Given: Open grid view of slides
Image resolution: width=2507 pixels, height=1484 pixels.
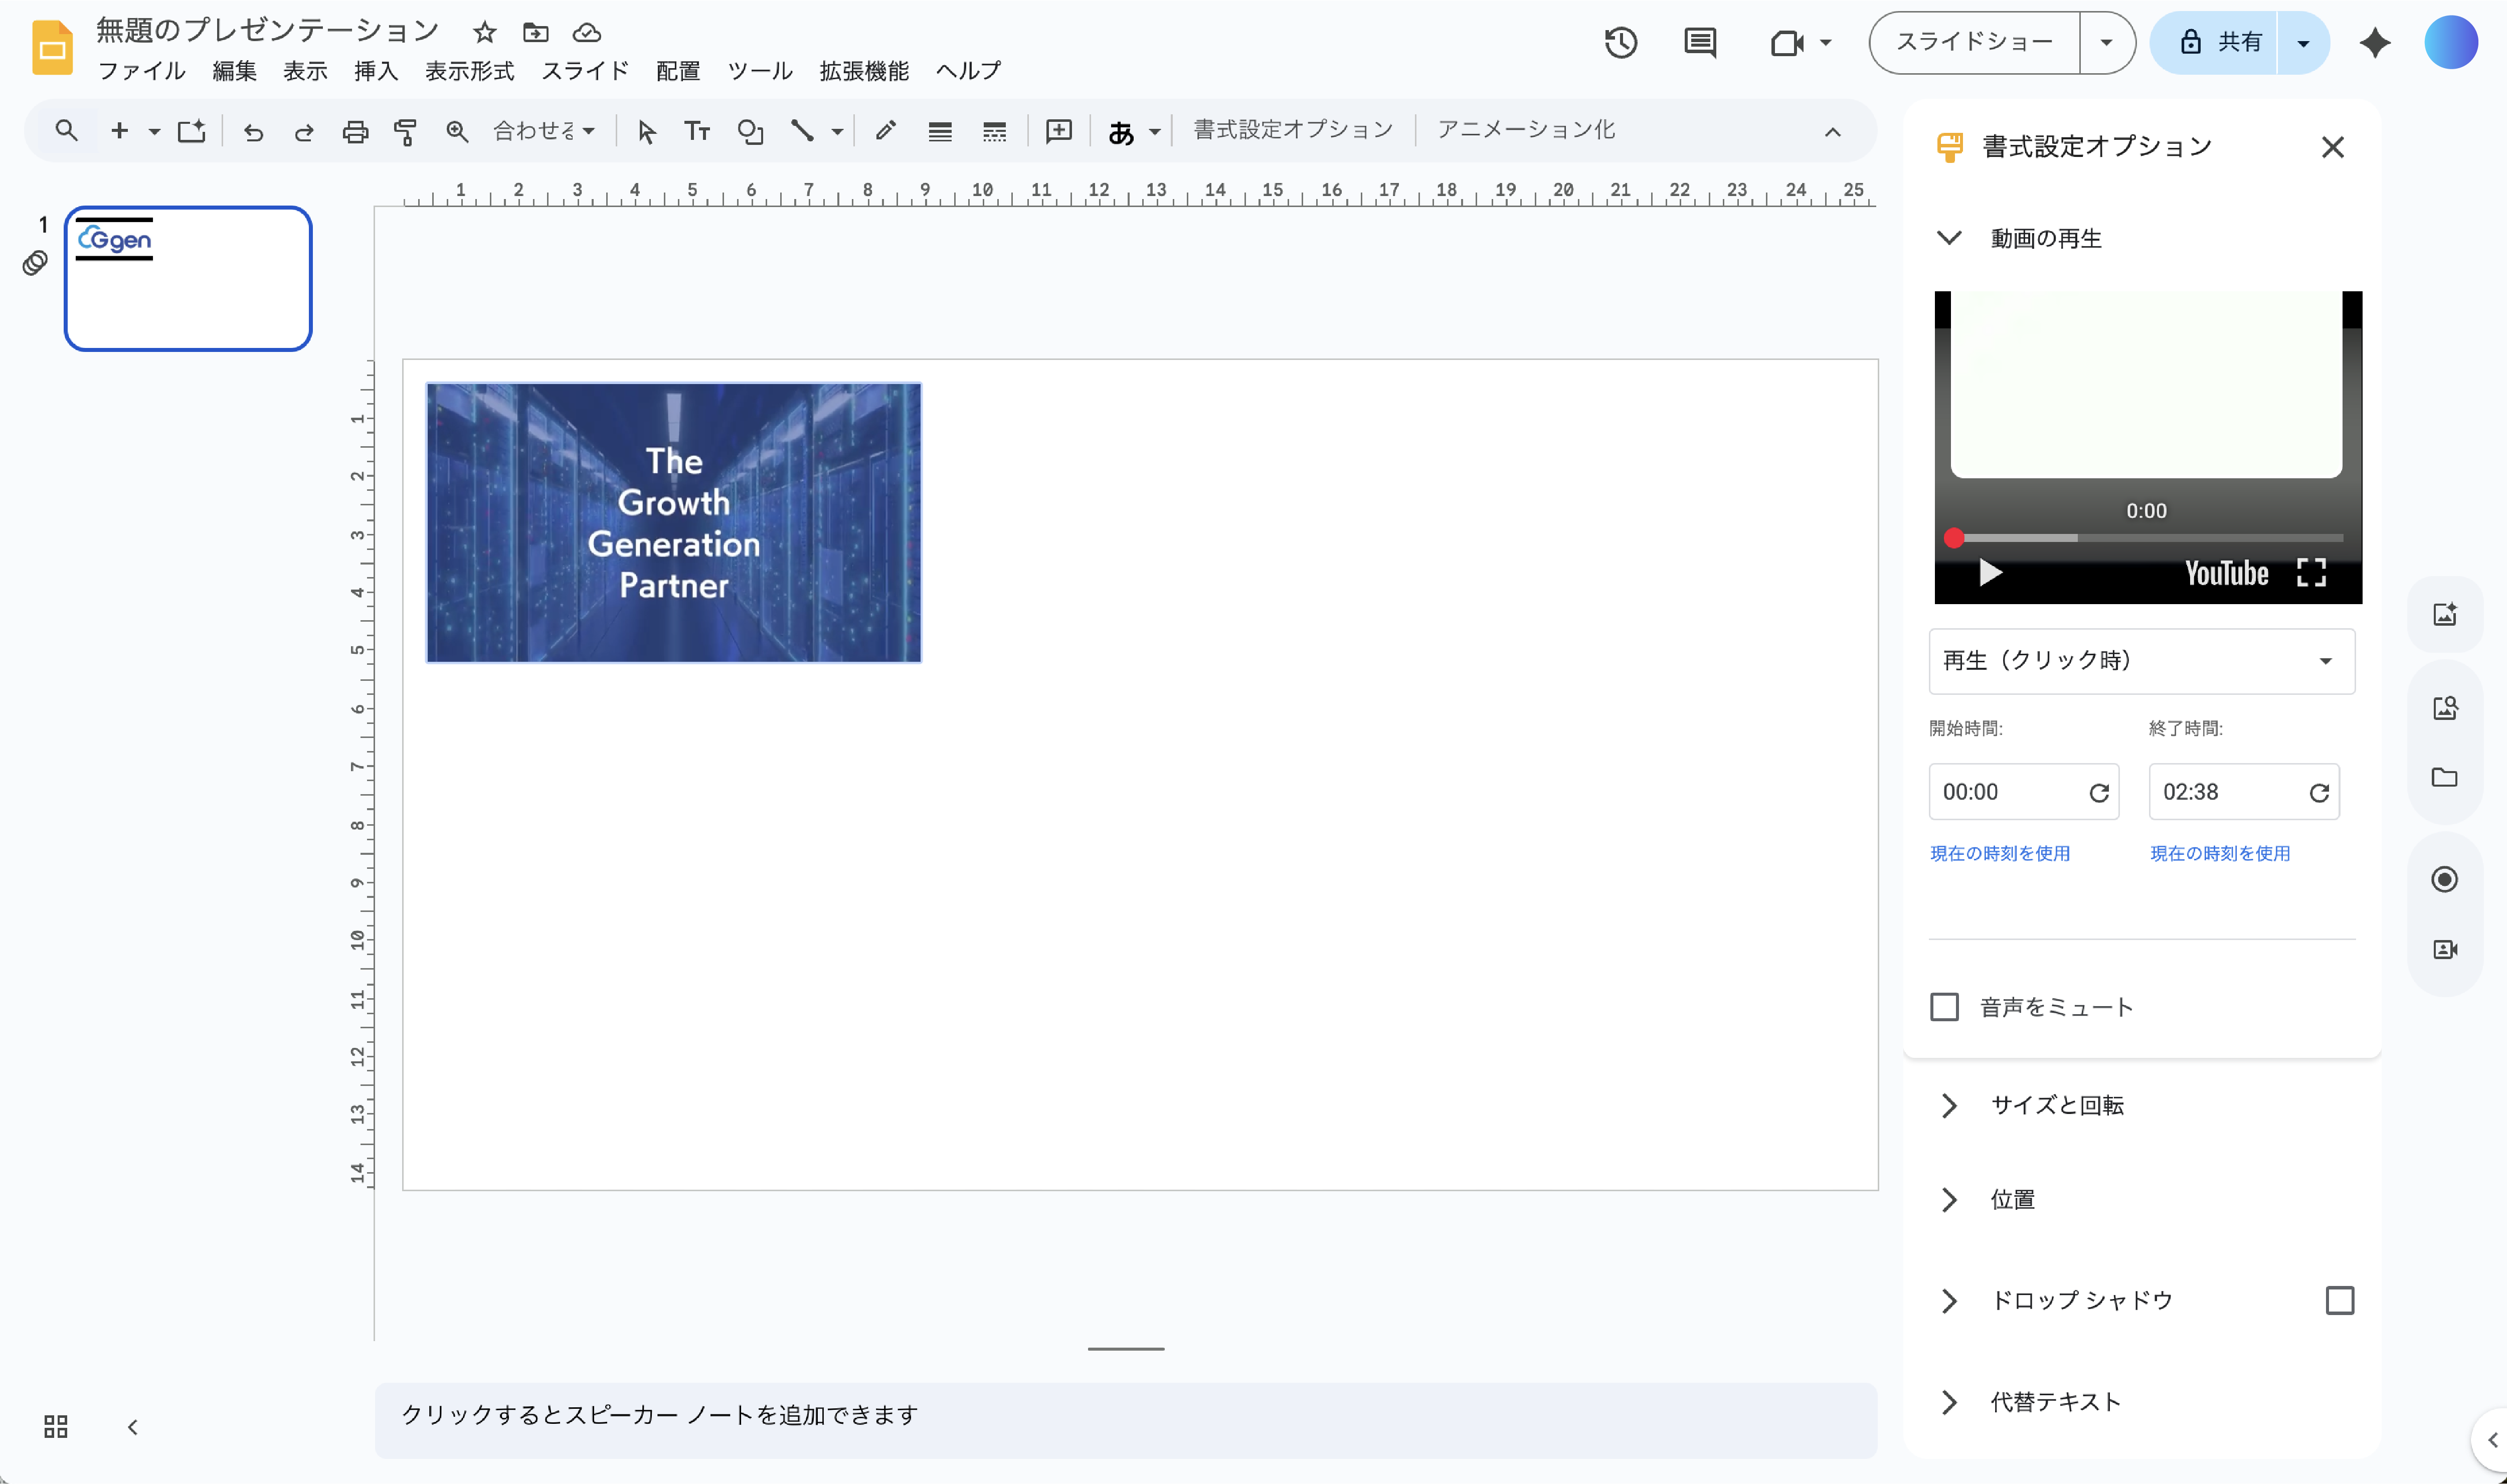Looking at the screenshot, I should pyautogui.click(x=56, y=1426).
